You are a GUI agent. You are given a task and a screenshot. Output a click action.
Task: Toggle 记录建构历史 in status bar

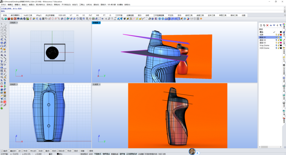click(132, 154)
